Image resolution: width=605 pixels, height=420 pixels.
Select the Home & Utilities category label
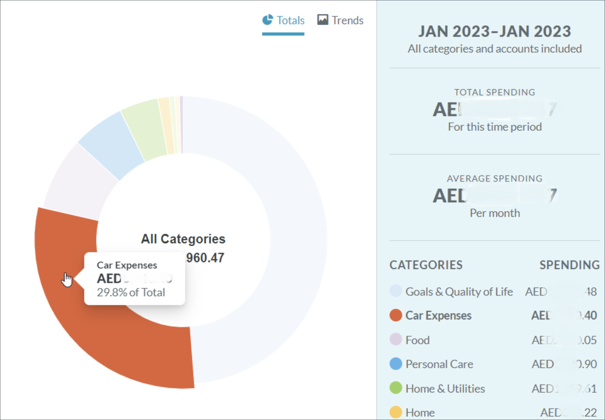(445, 389)
